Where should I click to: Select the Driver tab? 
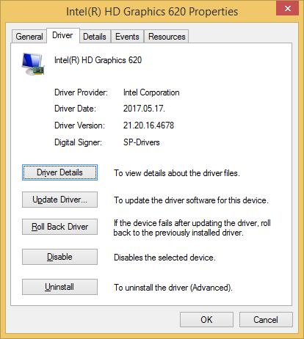click(x=62, y=35)
